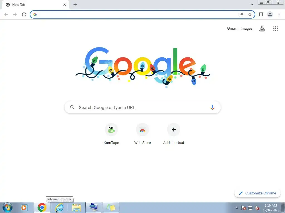Open Windows Explorer folder taskbar icon

[77, 207]
